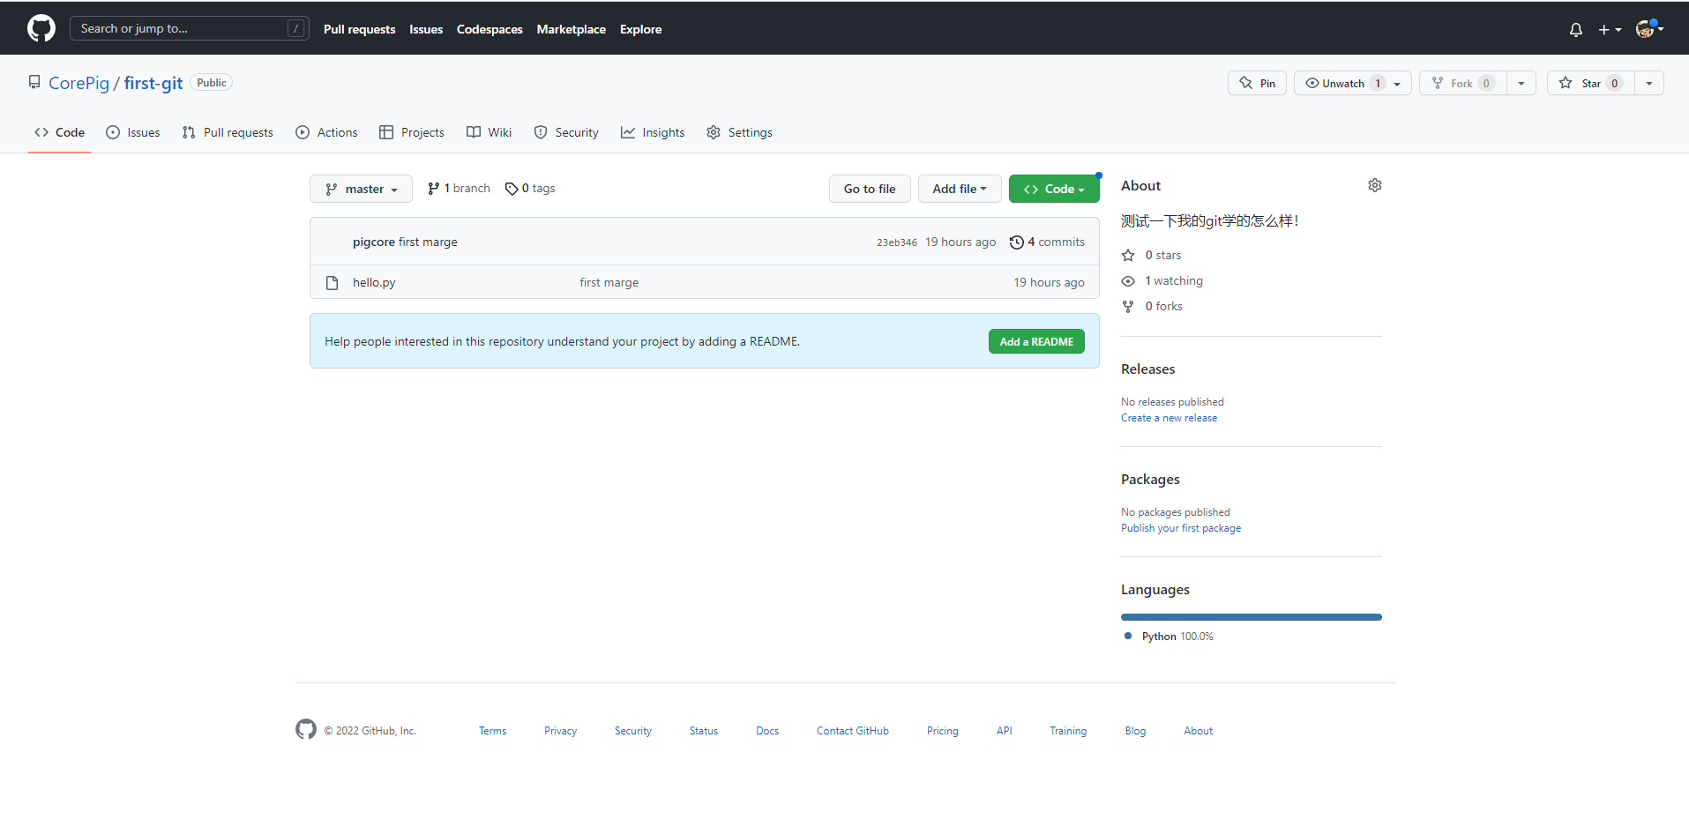This screenshot has height=827, width=1689.
Task: Switch to the Pull requests repo tab
Action: (228, 132)
